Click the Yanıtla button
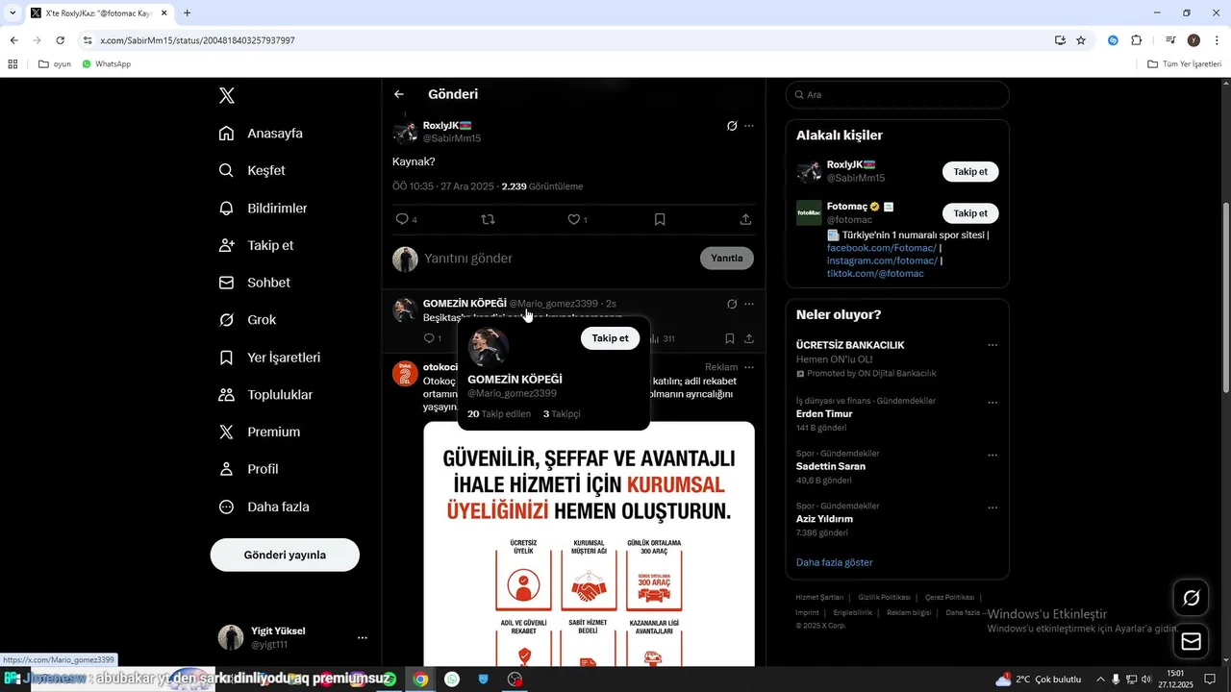 (x=727, y=259)
